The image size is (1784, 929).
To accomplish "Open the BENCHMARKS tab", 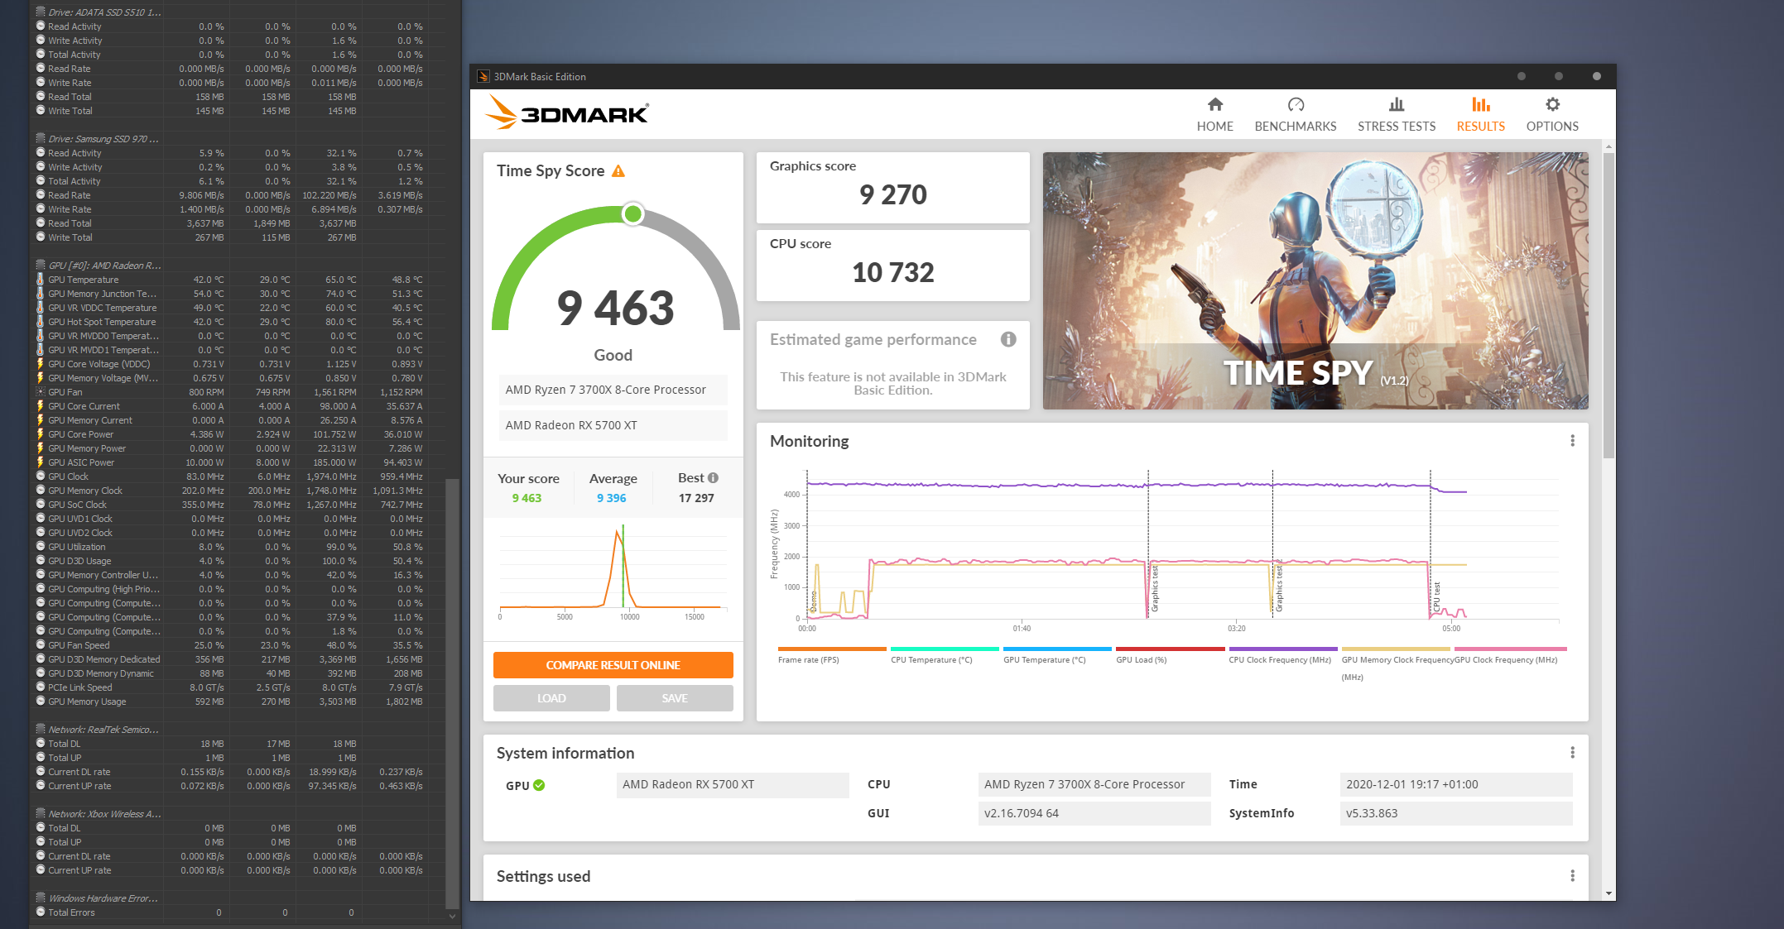I will (1295, 114).
